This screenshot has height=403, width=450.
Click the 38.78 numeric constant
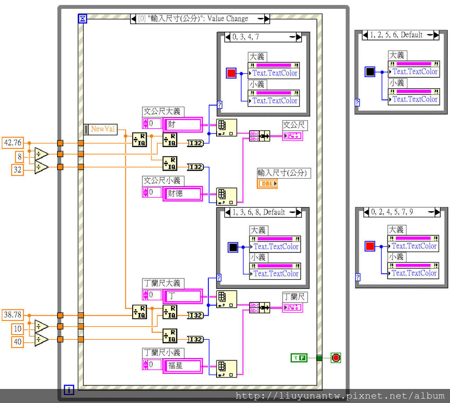click(x=13, y=315)
